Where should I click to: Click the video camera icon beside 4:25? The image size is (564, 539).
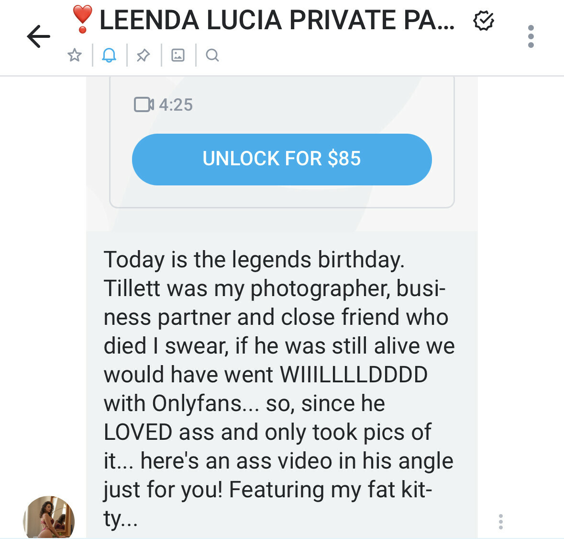tap(144, 104)
